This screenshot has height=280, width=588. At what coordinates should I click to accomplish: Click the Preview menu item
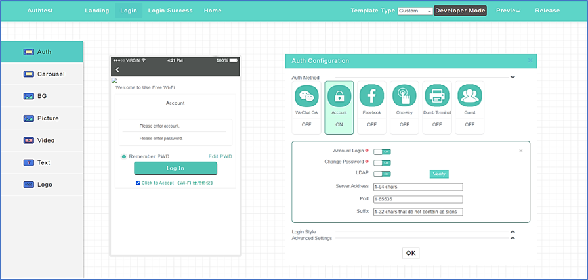coord(508,11)
